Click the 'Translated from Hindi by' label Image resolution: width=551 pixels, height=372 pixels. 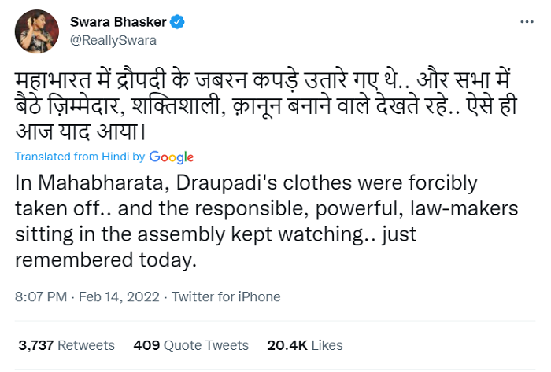click(x=80, y=157)
